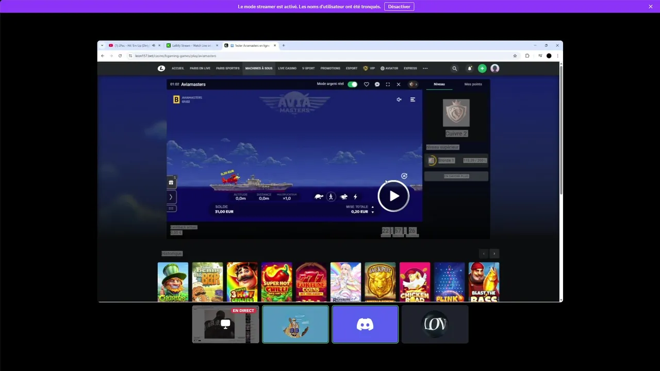
Task: Open the Super Hot Chilli game thumbnail
Action: (x=276, y=282)
